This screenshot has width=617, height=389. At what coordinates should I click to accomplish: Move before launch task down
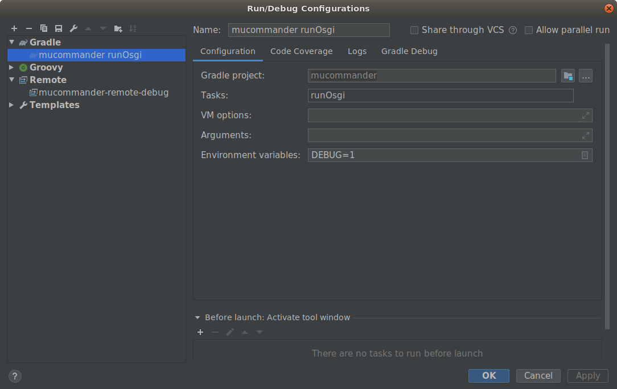tap(260, 332)
